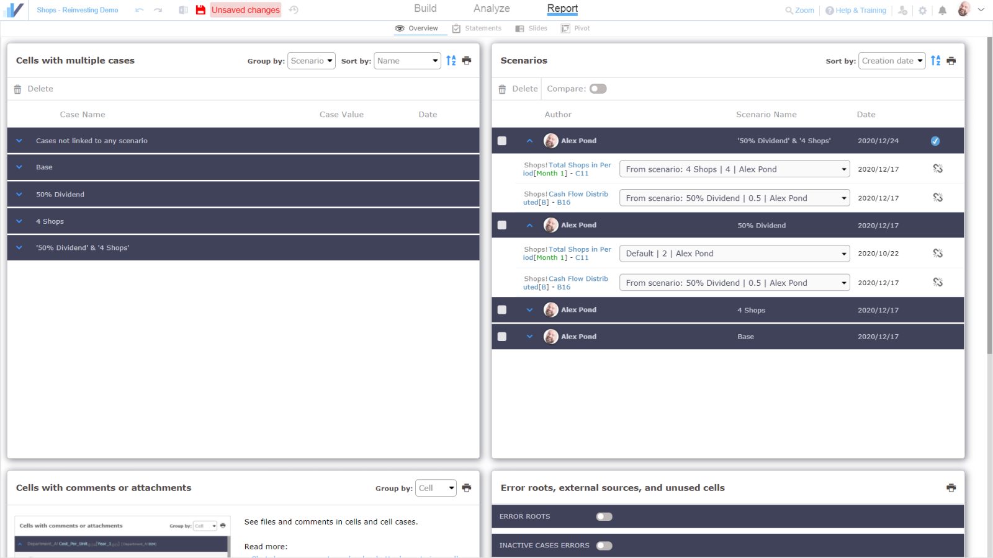Unlink the Cash Flow Distributed case in first scenario

[938, 198]
